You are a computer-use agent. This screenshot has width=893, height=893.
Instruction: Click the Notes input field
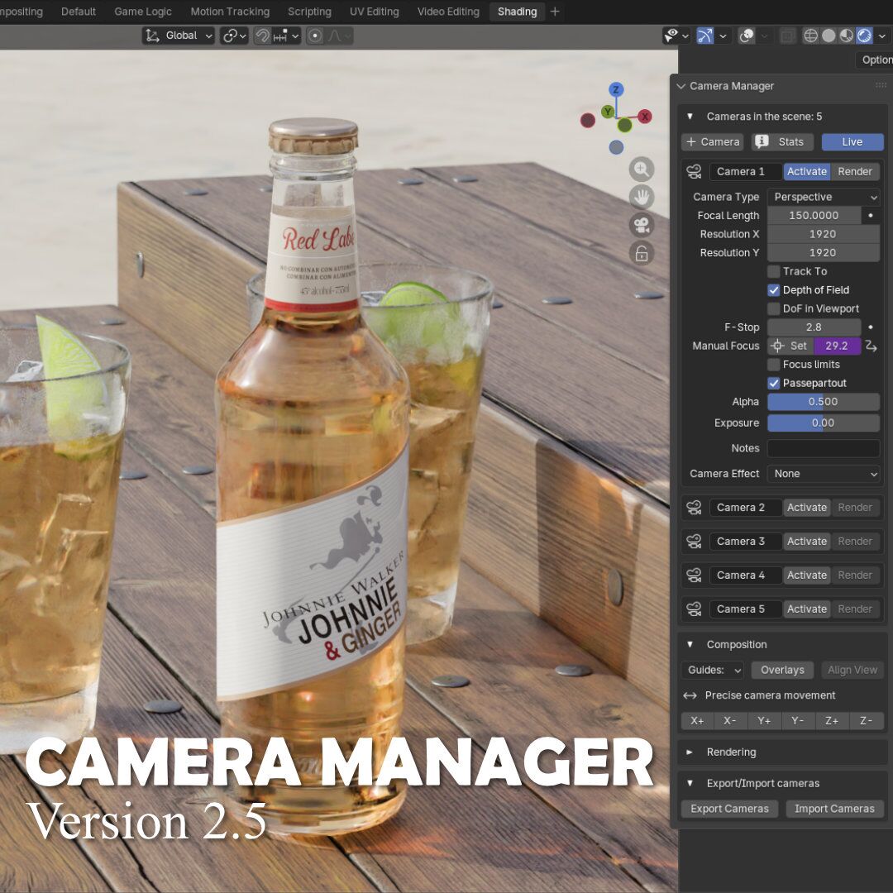point(824,448)
